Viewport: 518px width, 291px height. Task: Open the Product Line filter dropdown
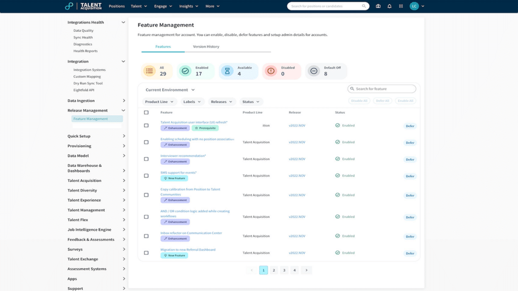tap(159, 102)
